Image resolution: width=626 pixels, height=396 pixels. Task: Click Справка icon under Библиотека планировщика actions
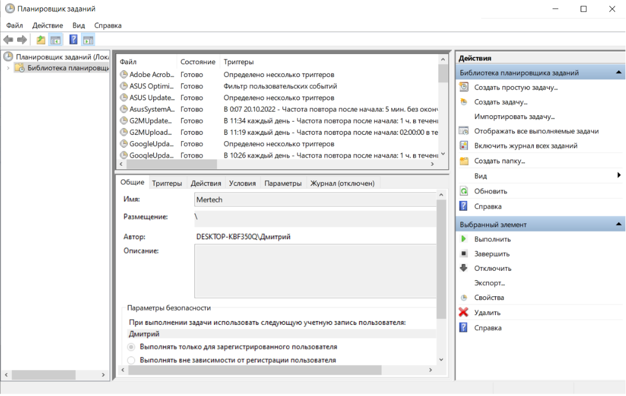tap(464, 206)
